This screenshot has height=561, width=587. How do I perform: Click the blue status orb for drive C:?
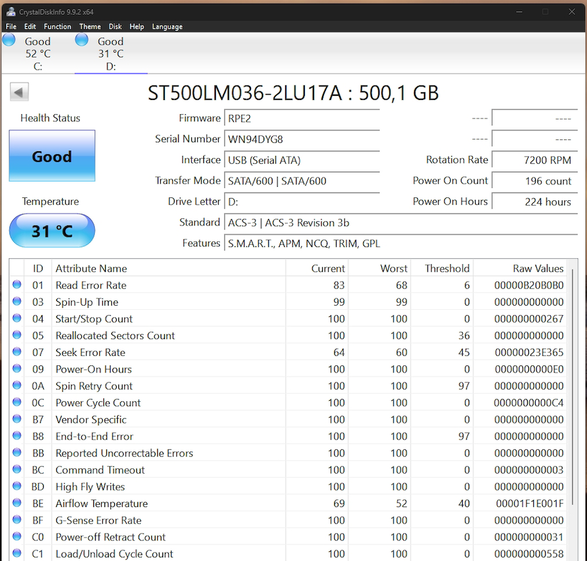click(9, 39)
